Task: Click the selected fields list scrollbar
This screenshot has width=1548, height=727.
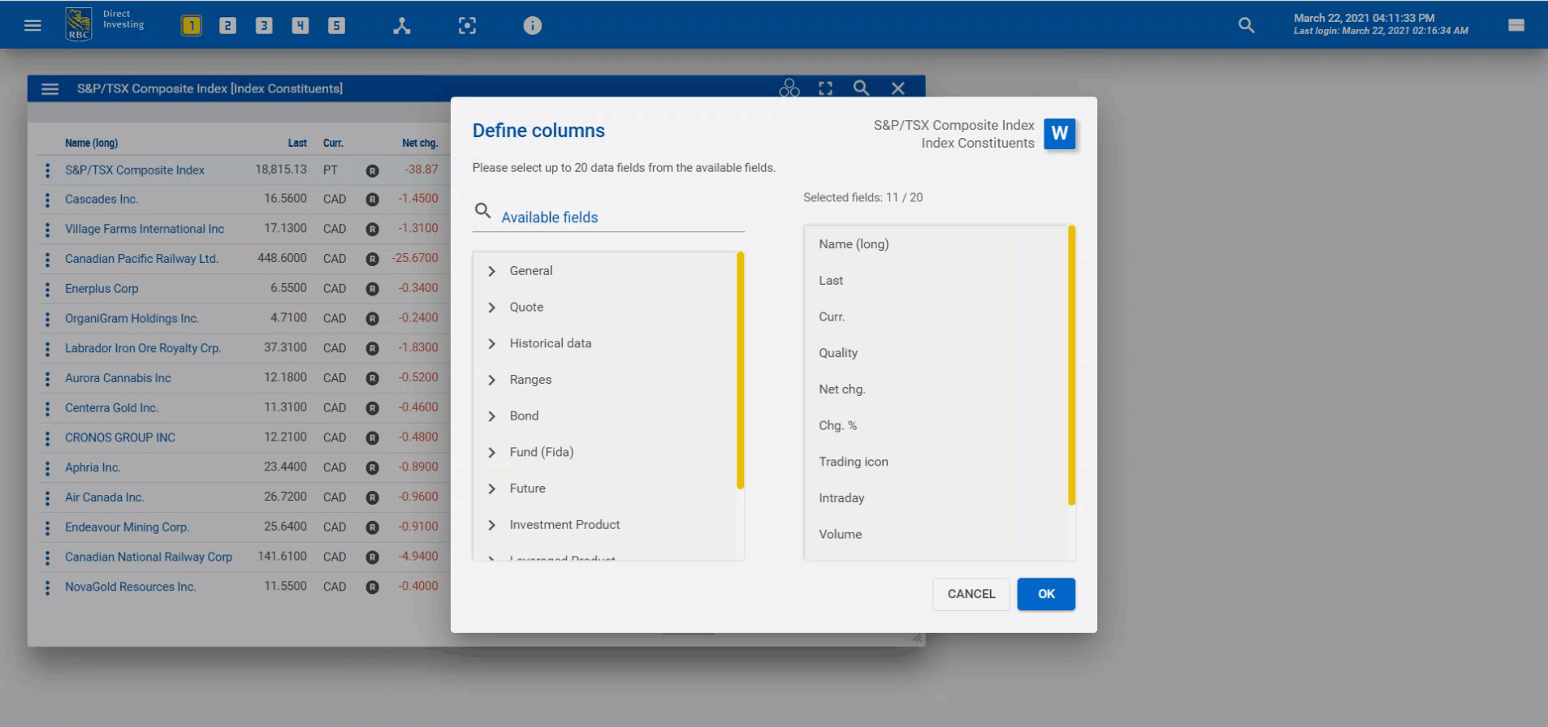Action: [1071, 365]
